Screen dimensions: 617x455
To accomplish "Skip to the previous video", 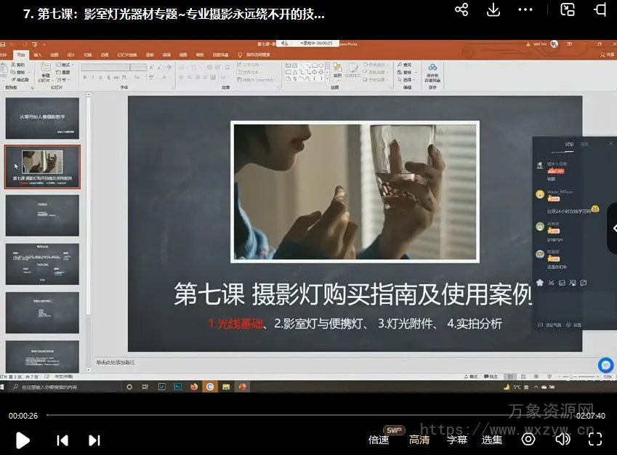I will [x=62, y=440].
